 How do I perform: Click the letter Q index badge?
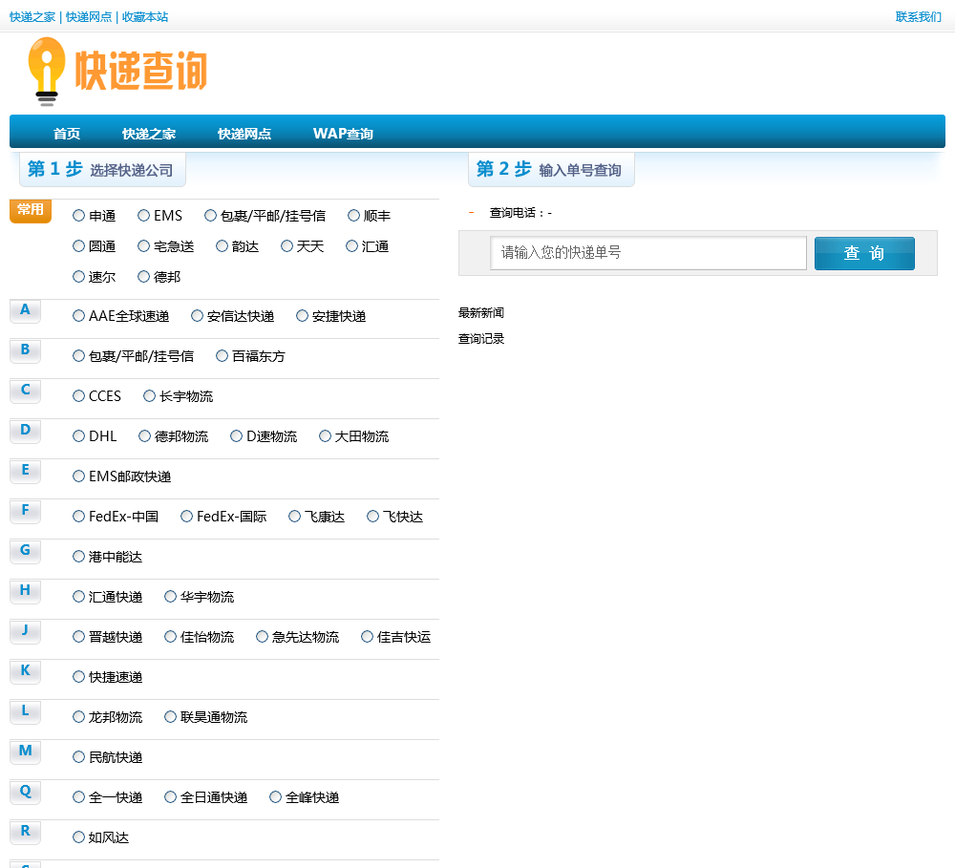(x=26, y=792)
